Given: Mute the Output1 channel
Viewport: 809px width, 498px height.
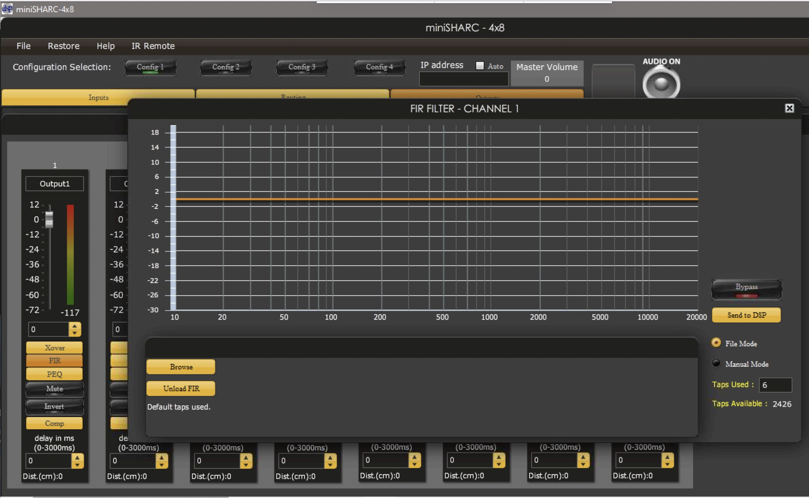Looking at the screenshot, I should coord(54,389).
